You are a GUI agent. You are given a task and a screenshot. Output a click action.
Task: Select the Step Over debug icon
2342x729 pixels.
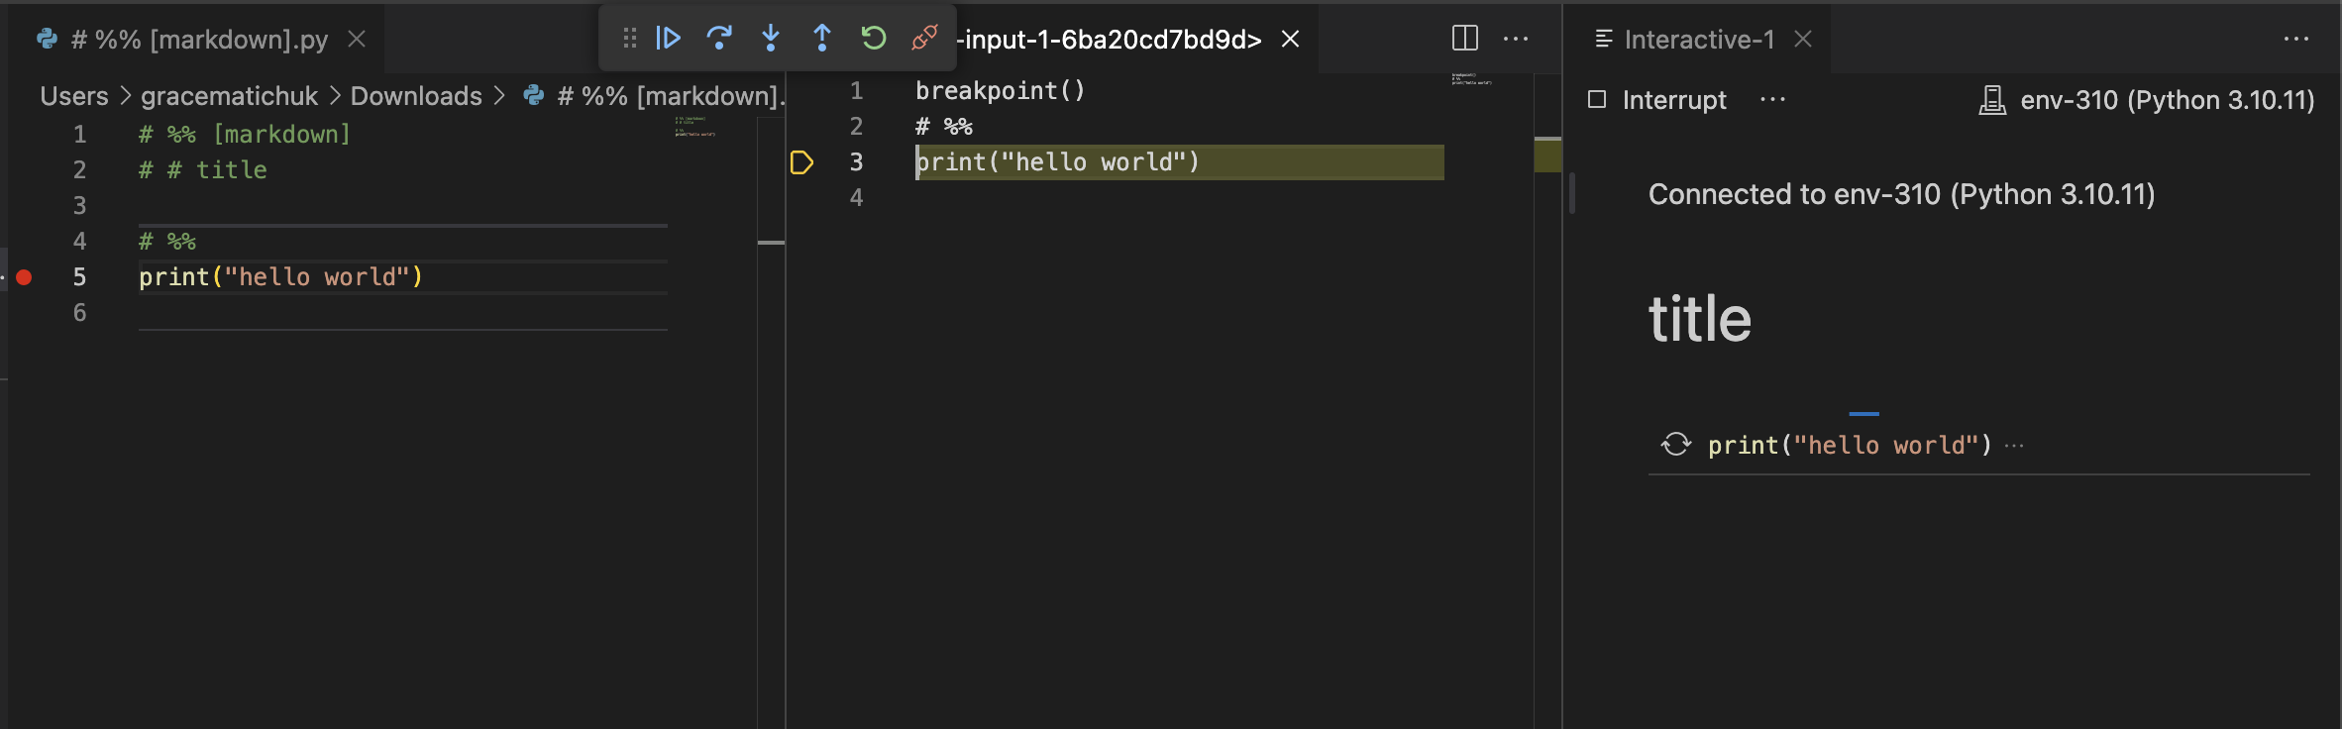(721, 38)
